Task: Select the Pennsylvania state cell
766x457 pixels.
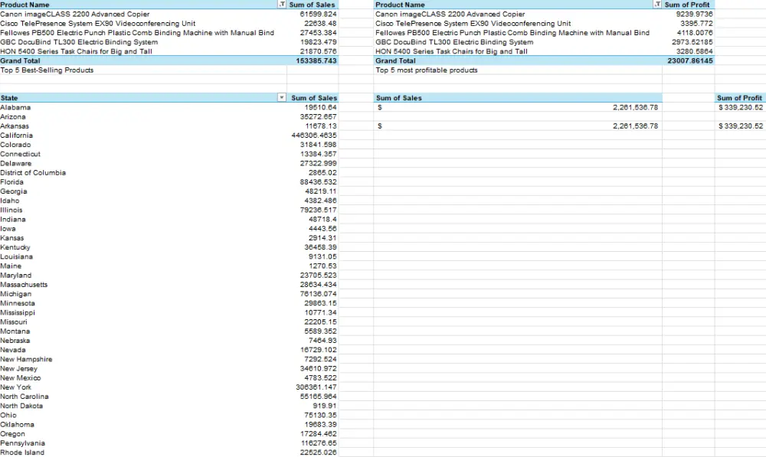Action: click(22, 443)
